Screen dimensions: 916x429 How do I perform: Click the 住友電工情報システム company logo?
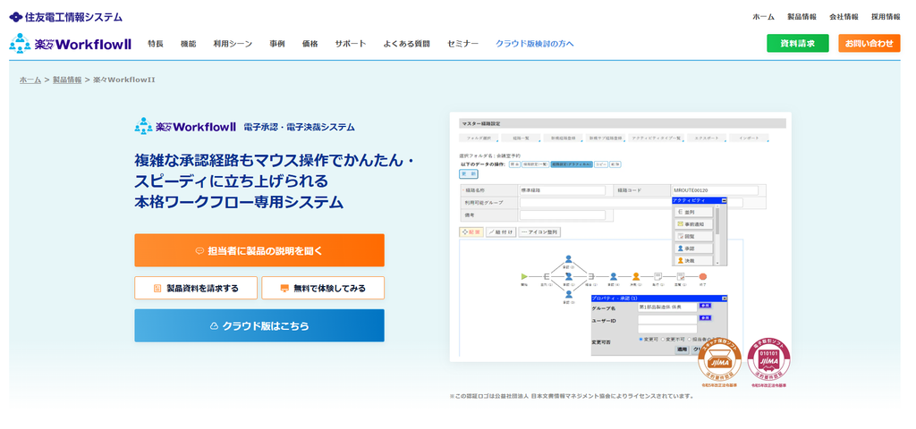[x=66, y=17]
